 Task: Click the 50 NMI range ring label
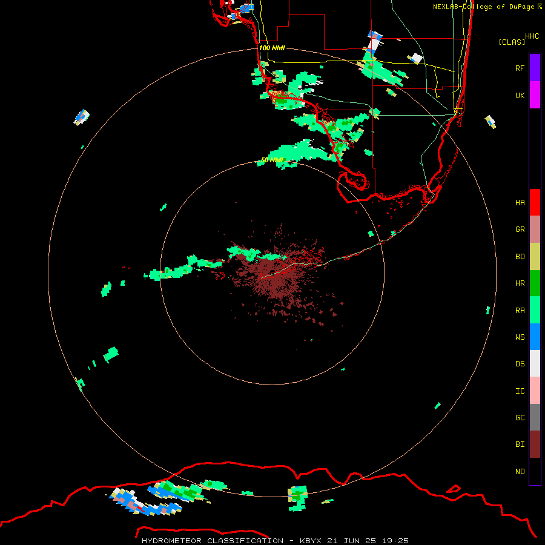point(272,160)
